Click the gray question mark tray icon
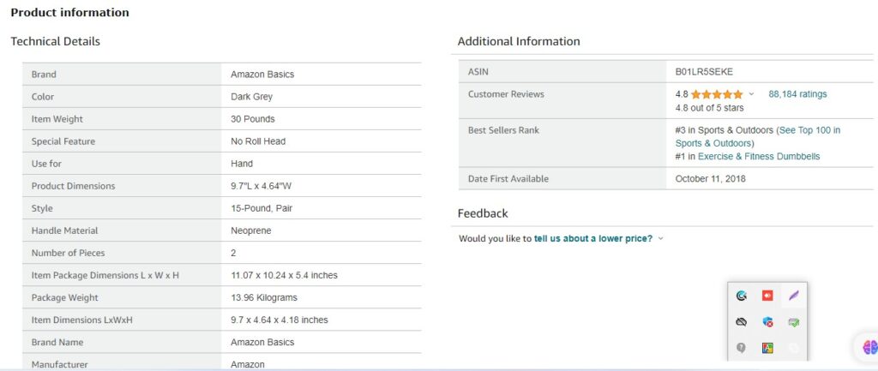 742,348
